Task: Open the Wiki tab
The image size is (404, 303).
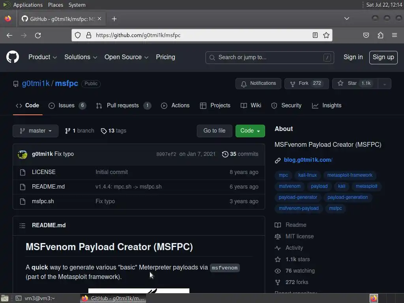Action: pos(251,105)
